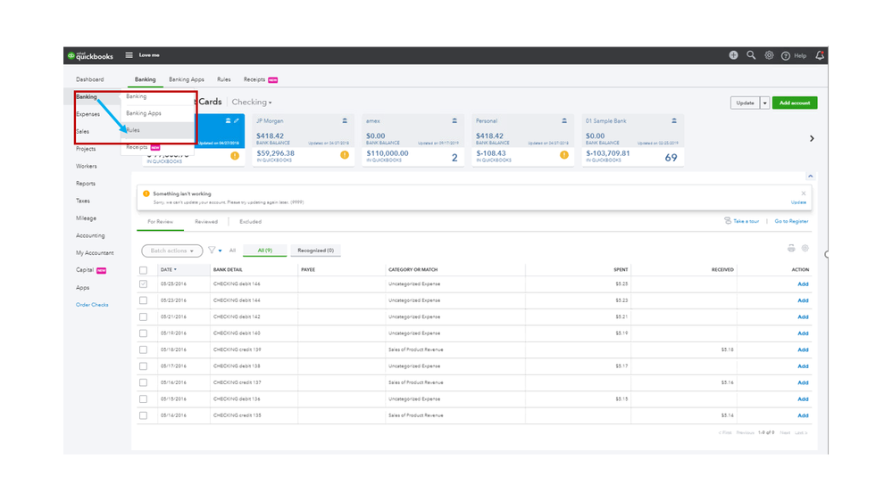
Task: Switch to the Excluded tab
Action: point(250,222)
